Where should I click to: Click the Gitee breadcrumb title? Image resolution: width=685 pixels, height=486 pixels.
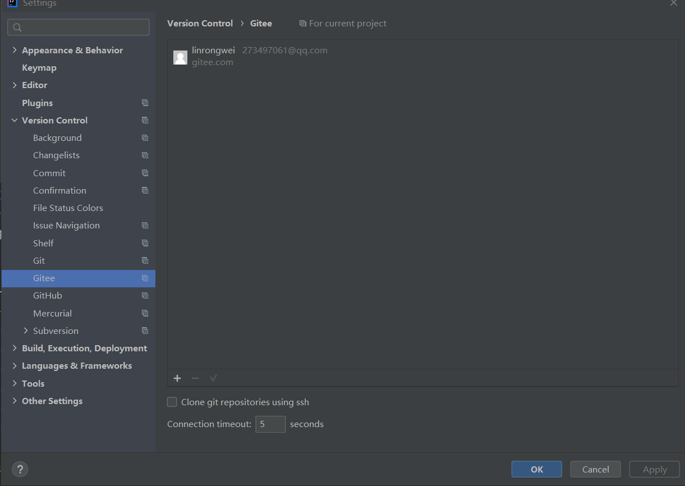point(261,24)
